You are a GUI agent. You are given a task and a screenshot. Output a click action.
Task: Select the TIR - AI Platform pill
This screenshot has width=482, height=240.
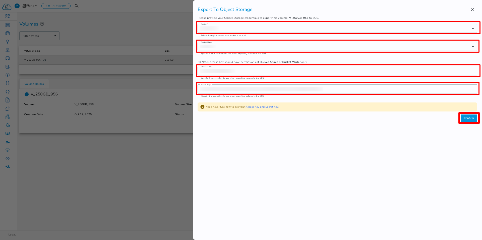[x=56, y=6]
